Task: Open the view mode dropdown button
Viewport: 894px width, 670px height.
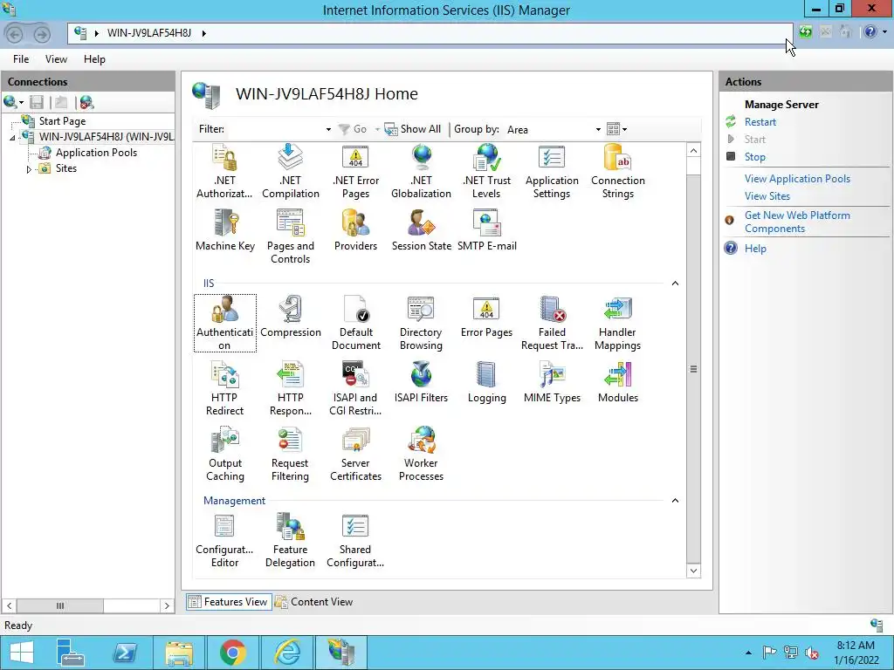Action: 617,130
